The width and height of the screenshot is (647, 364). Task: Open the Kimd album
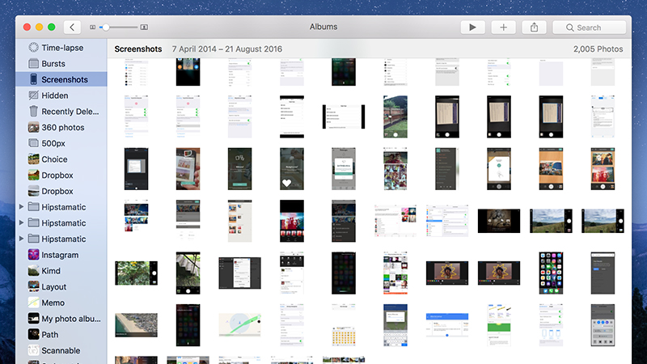(x=61, y=271)
